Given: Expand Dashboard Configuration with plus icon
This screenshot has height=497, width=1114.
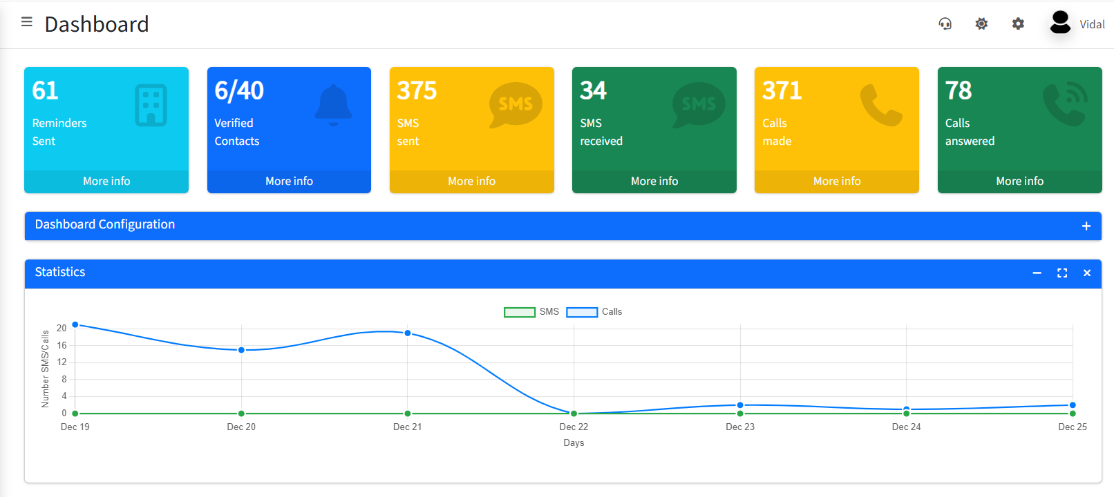Looking at the screenshot, I should pos(1086,226).
